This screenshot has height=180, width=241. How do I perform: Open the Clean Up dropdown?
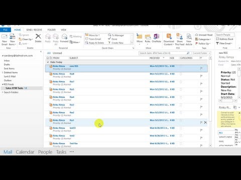pyautogui.click(x=26, y=39)
